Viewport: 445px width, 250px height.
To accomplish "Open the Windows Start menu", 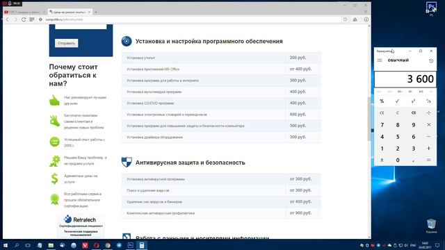I will click(x=6, y=245).
